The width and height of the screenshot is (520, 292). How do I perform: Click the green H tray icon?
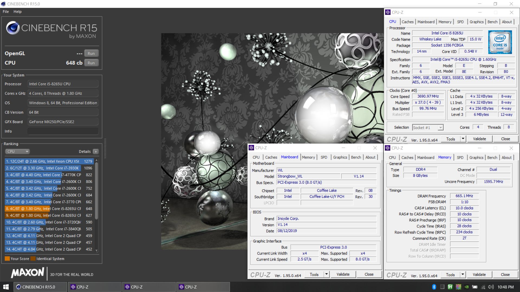point(450,287)
